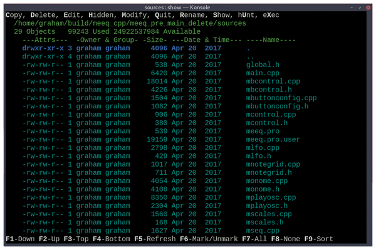Close the Konsole window
Screen dimensions: 376x250
(x=368, y=8)
